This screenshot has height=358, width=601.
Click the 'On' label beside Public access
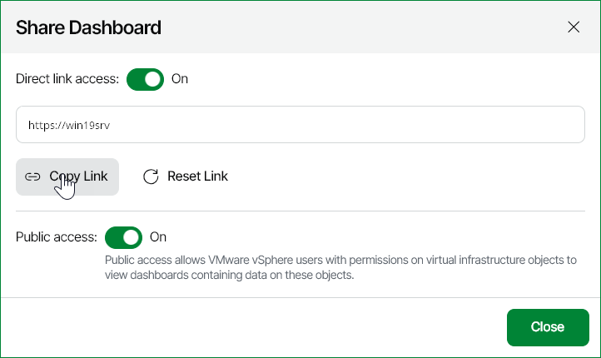click(158, 237)
